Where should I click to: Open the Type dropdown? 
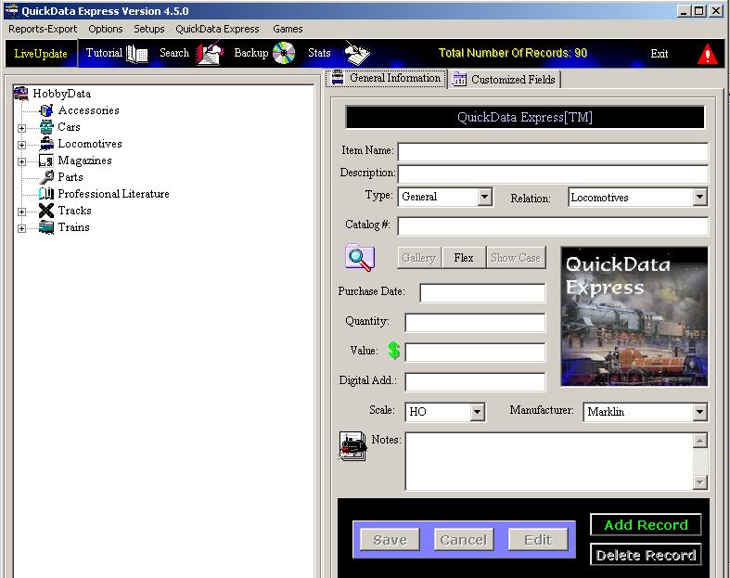pyautogui.click(x=484, y=197)
